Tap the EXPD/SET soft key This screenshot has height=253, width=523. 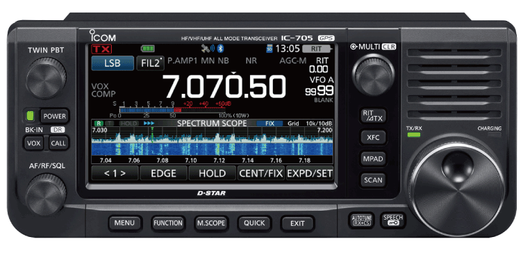(x=310, y=173)
